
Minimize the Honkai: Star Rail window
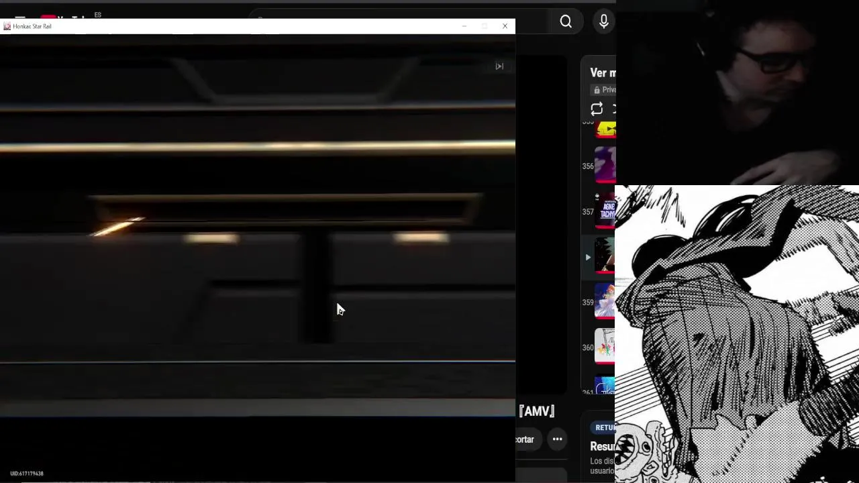[464, 26]
